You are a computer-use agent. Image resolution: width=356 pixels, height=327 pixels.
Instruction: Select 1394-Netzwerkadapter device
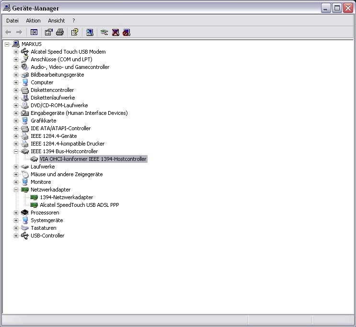pyautogui.click(x=67, y=197)
